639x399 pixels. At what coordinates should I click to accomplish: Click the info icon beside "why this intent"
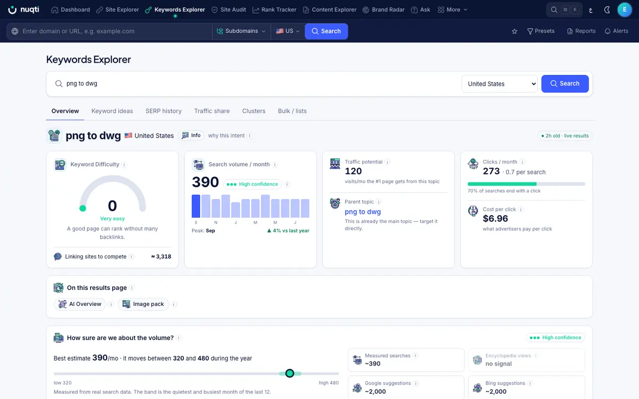tap(250, 136)
